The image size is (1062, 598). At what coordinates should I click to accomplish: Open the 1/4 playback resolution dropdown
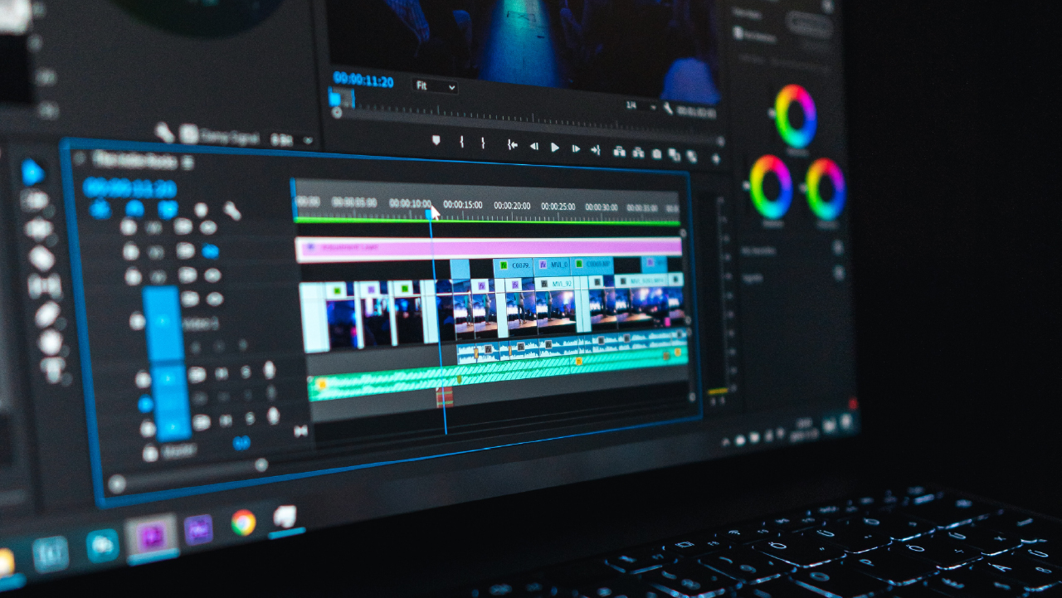click(x=641, y=106)
